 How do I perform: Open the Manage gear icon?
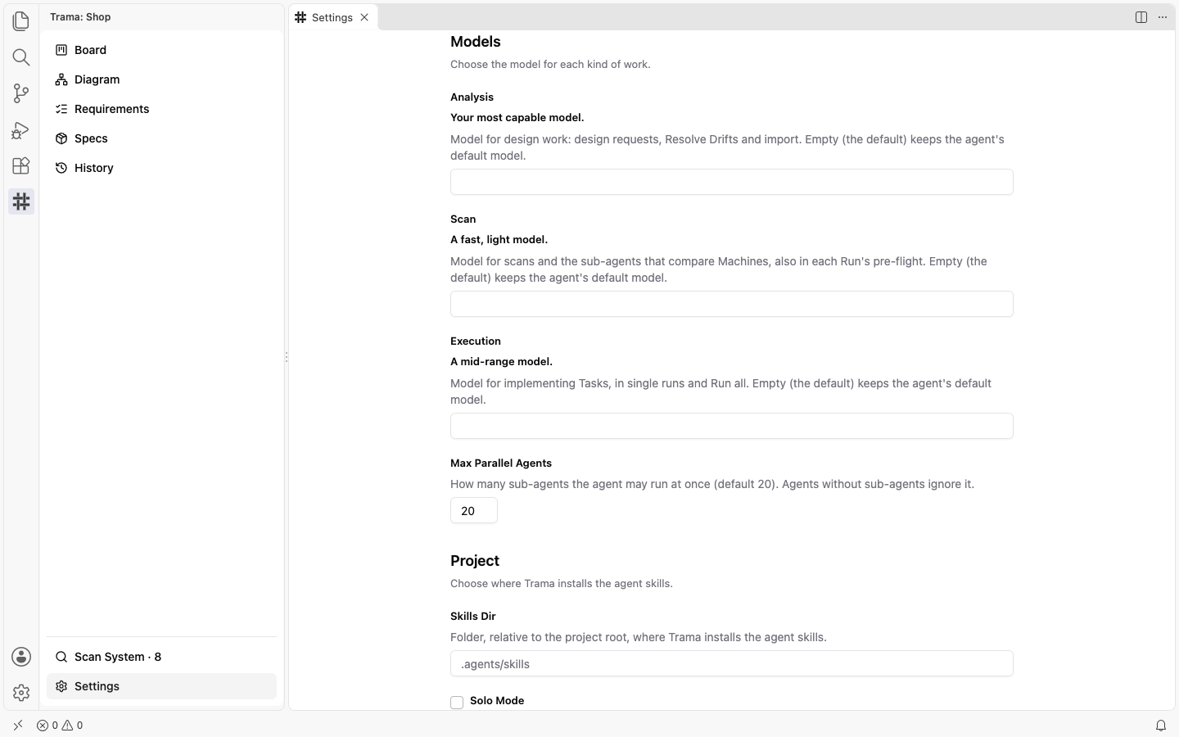21,693
